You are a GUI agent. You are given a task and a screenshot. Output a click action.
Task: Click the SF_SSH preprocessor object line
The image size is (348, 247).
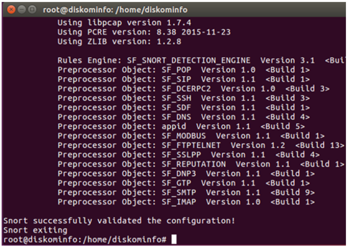pos(184,98)
